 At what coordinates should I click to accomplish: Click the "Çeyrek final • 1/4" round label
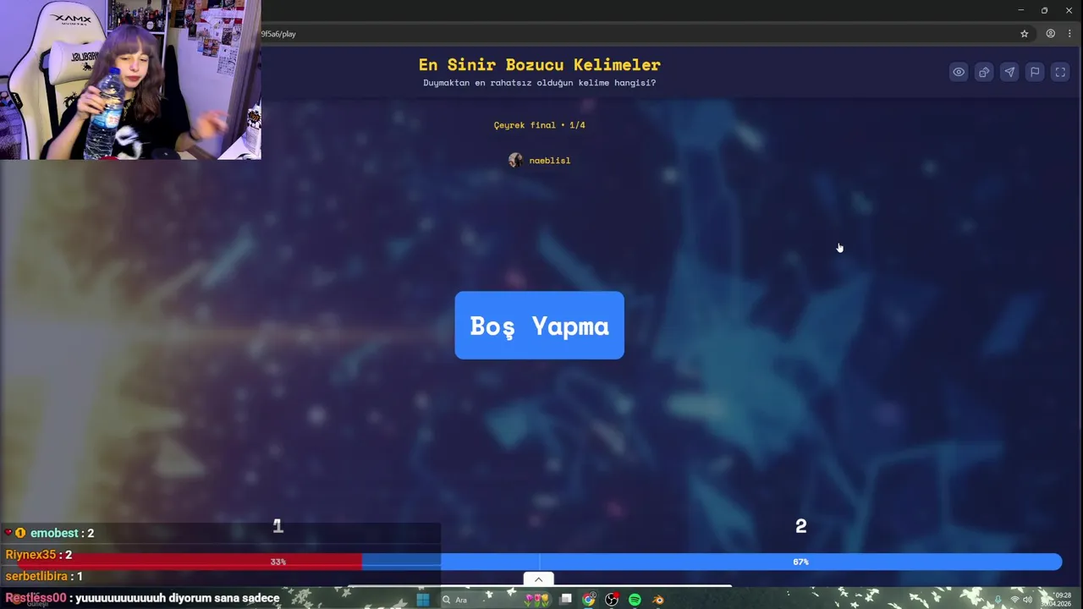pos(539,125)
